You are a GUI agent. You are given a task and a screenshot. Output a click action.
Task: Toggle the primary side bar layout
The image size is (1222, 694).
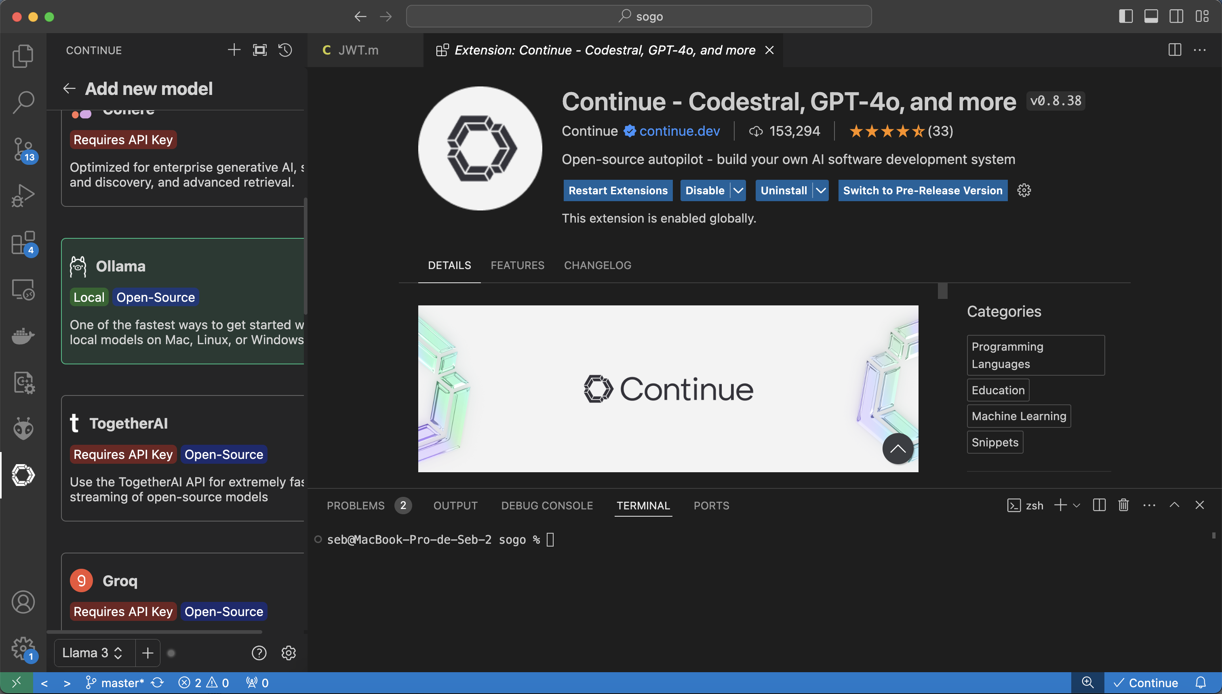(x=1126, y=17)
